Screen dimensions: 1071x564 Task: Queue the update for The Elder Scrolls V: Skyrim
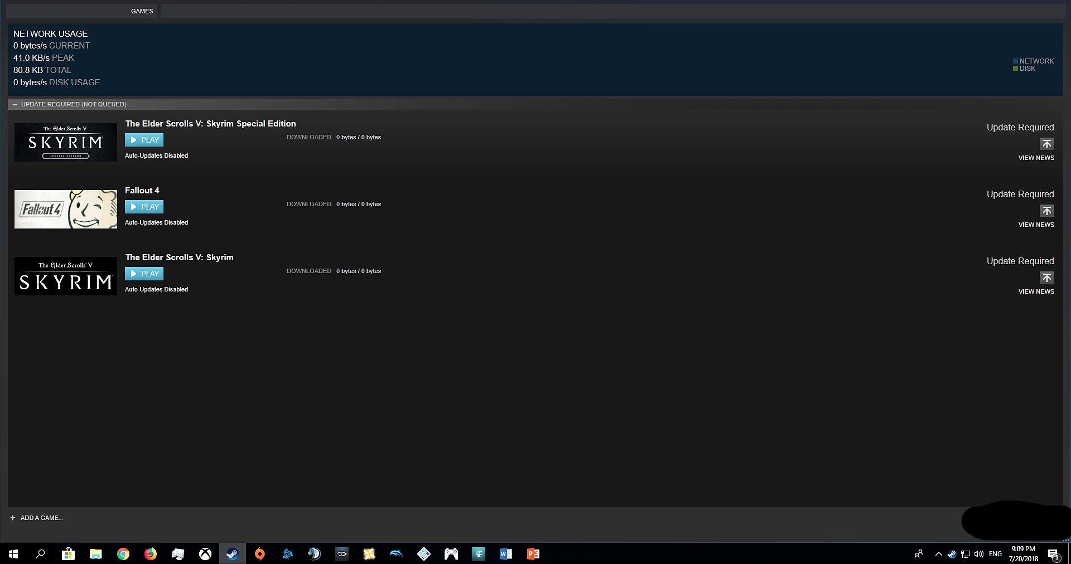(x=1046, y=278)
